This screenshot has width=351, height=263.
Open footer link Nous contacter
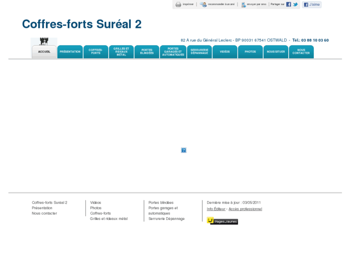[44, 213]
